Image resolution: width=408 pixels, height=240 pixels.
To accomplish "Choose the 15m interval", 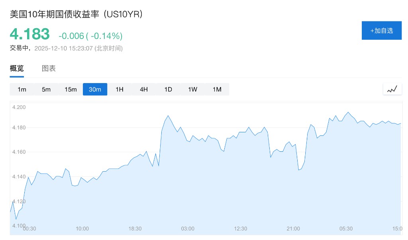I will pos(71,89).
